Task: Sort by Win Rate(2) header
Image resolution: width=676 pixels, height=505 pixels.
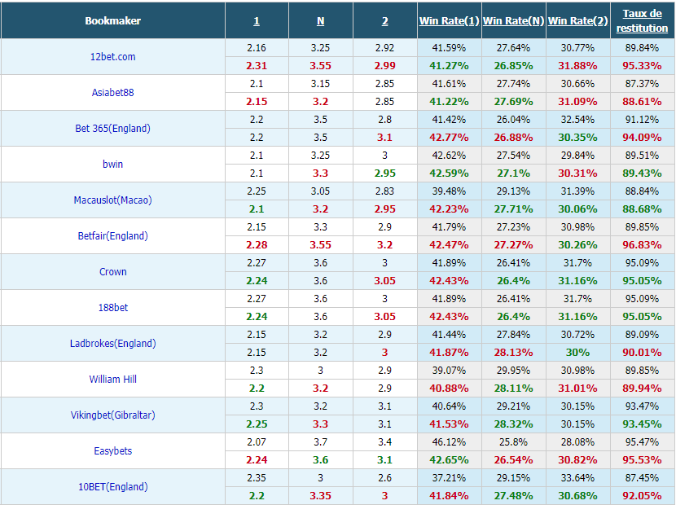Action: [x=577, y=20]
